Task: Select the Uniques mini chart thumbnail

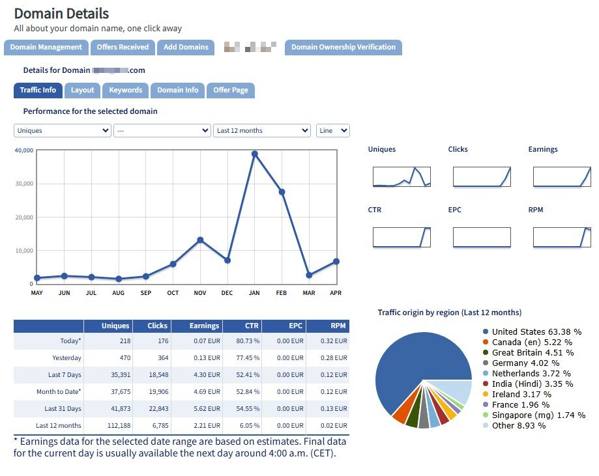Action: 402,176
